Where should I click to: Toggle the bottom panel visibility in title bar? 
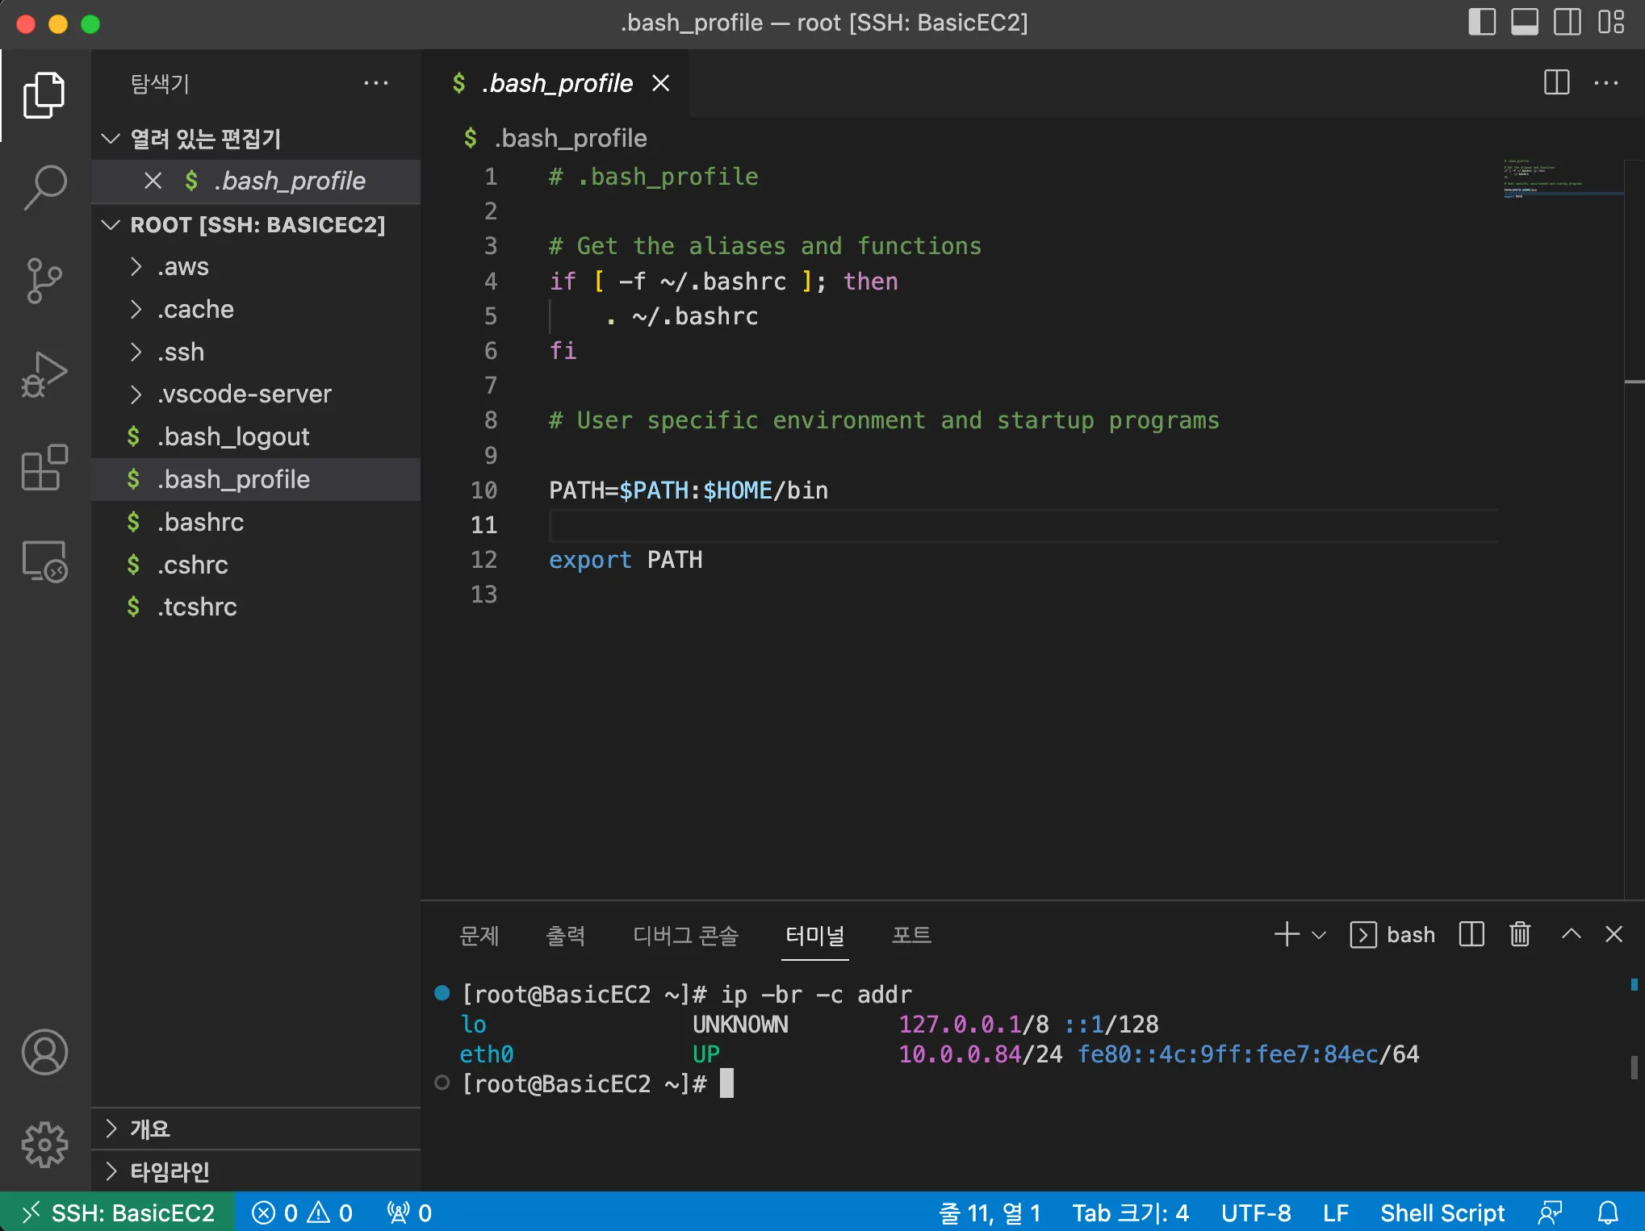(1524, 22)
